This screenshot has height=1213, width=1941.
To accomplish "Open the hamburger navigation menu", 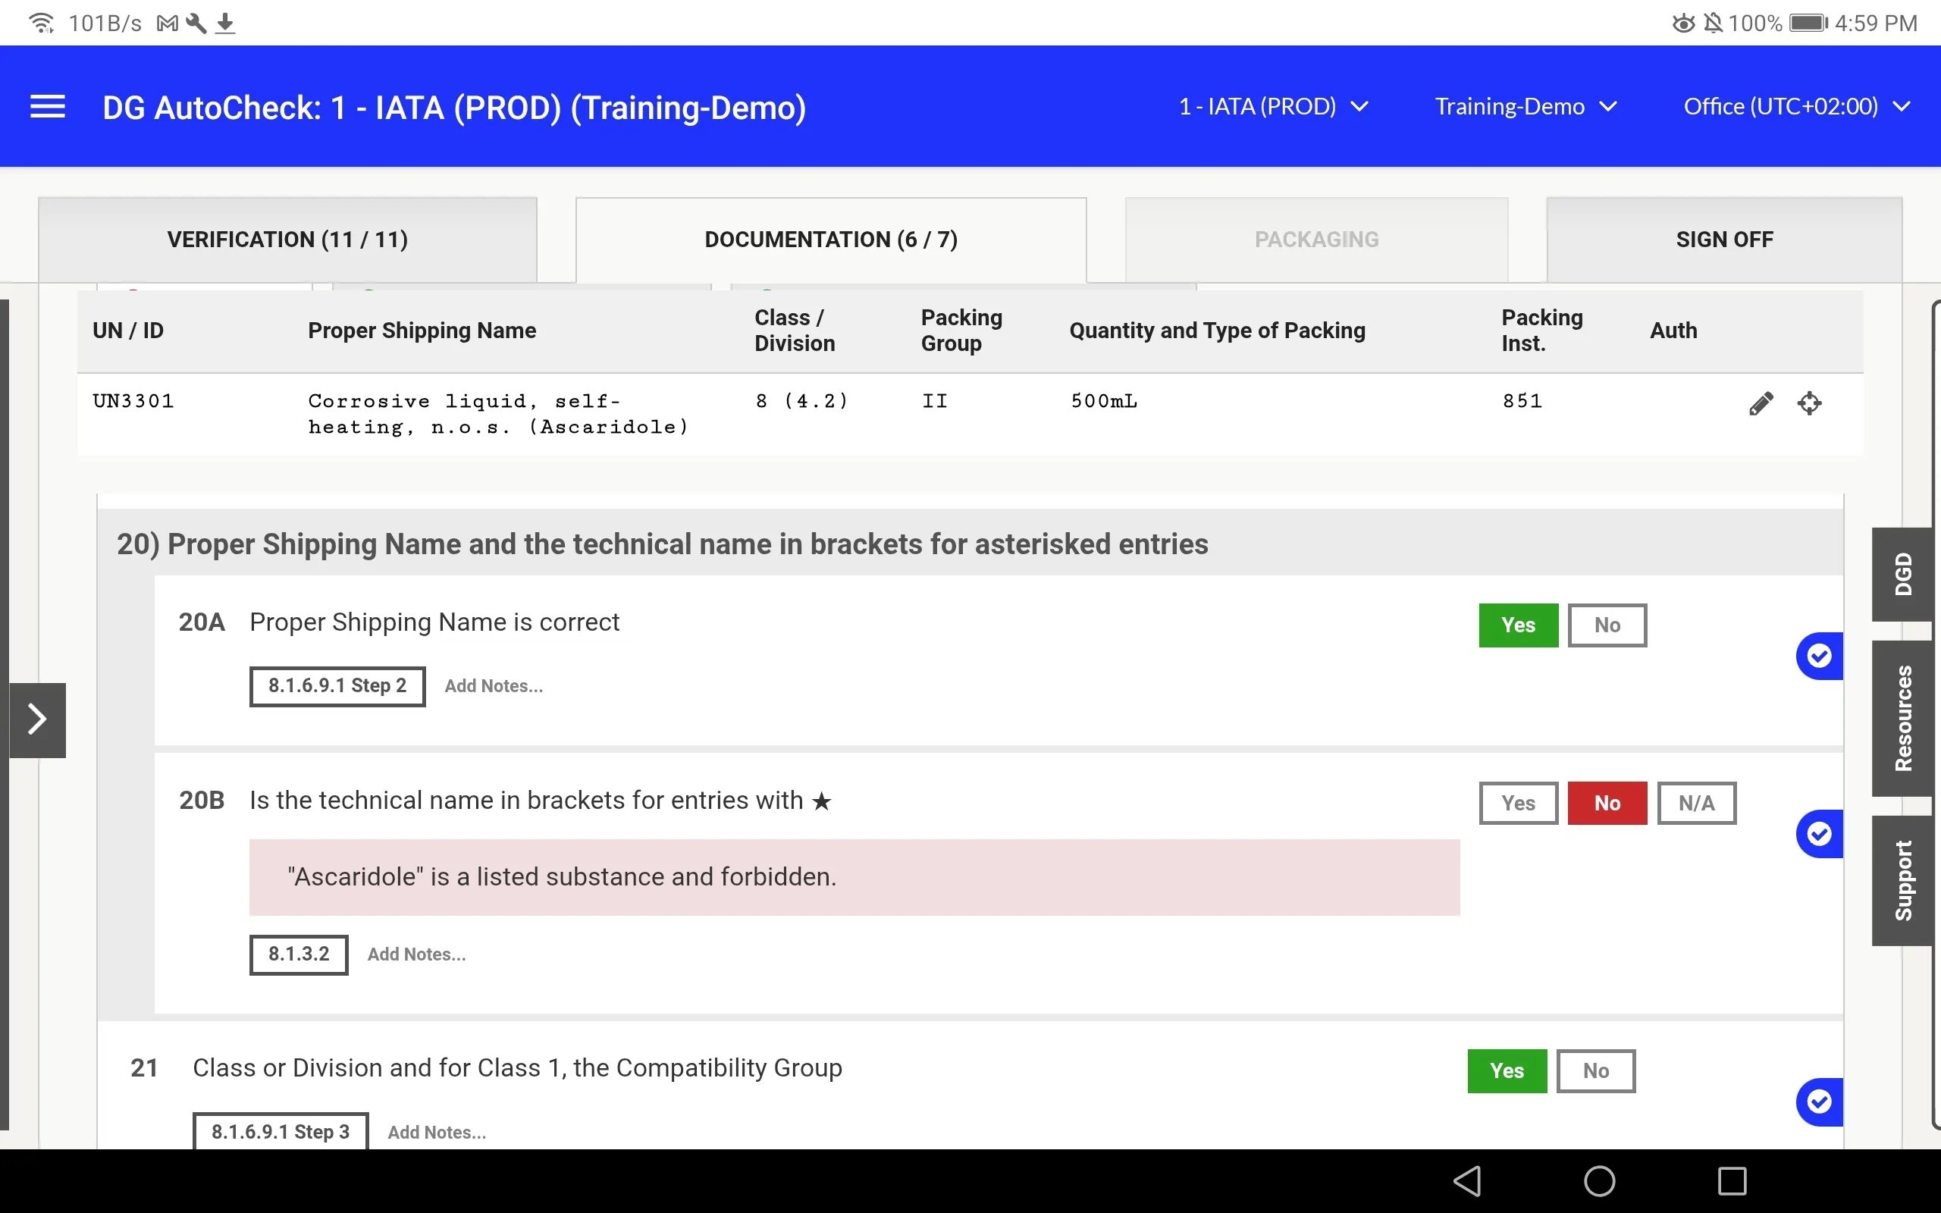I will tap(47, 107).
